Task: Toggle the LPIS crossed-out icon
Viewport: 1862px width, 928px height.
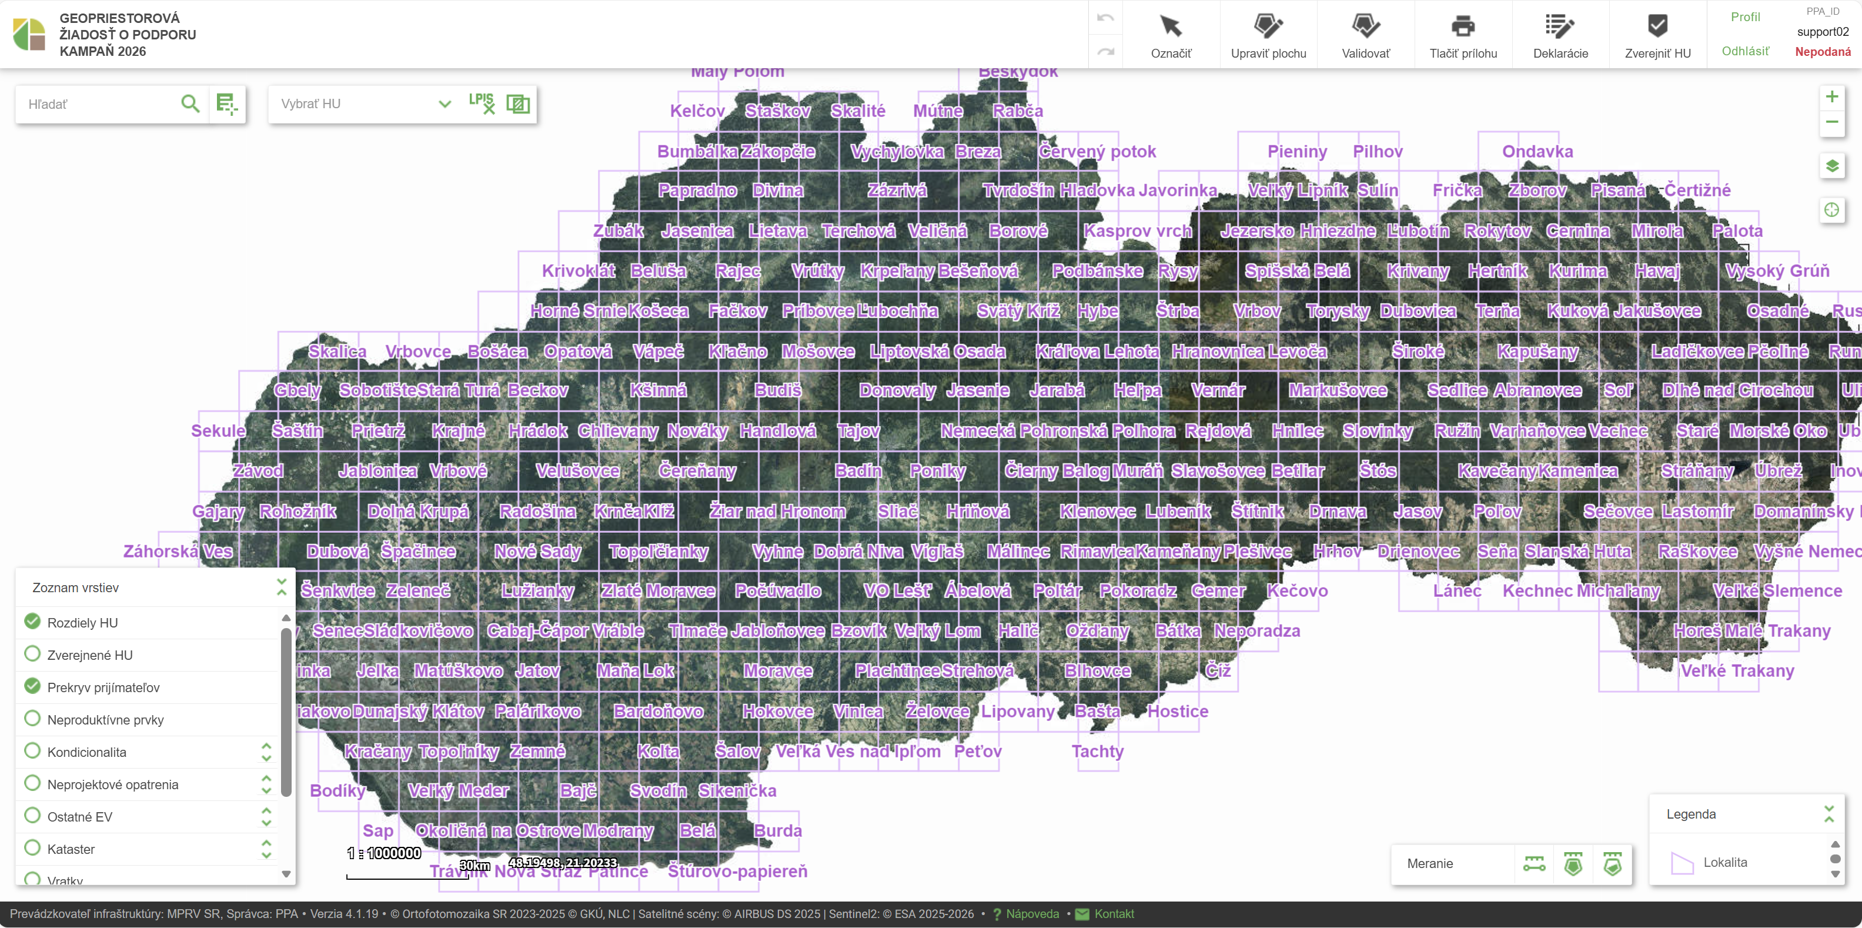Action: pos(482,104)
